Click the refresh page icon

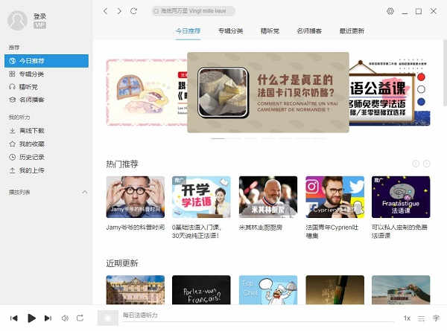pyautogui.click(x=133, y=11)
